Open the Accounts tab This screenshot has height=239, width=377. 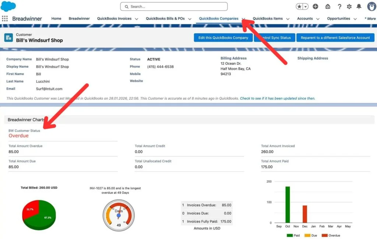[x=305, y=18]
